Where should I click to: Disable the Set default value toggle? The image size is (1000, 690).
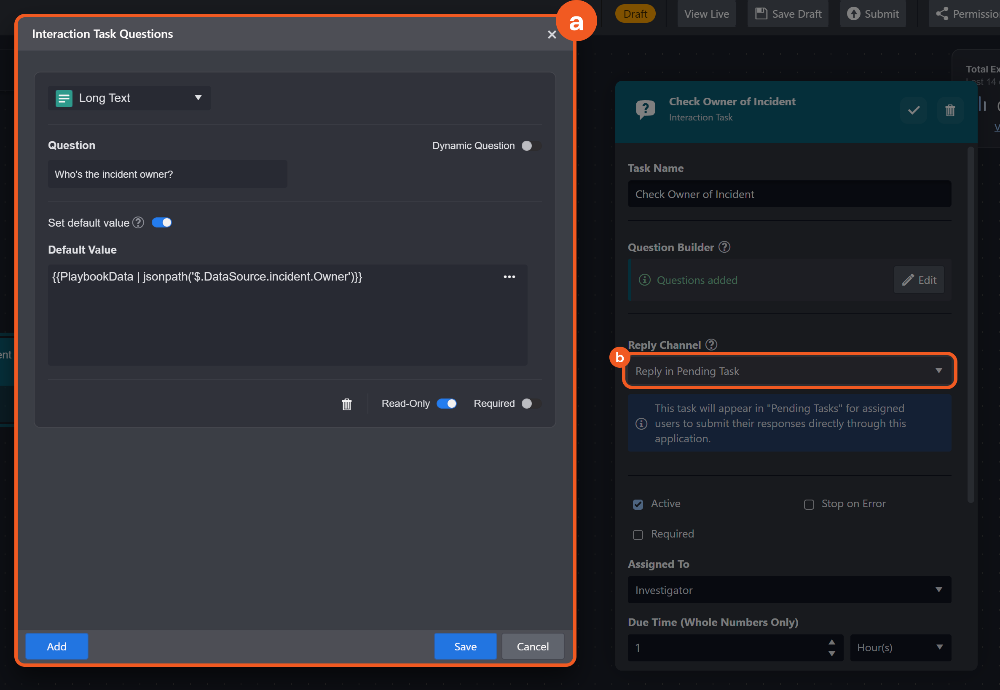point(162,223)
